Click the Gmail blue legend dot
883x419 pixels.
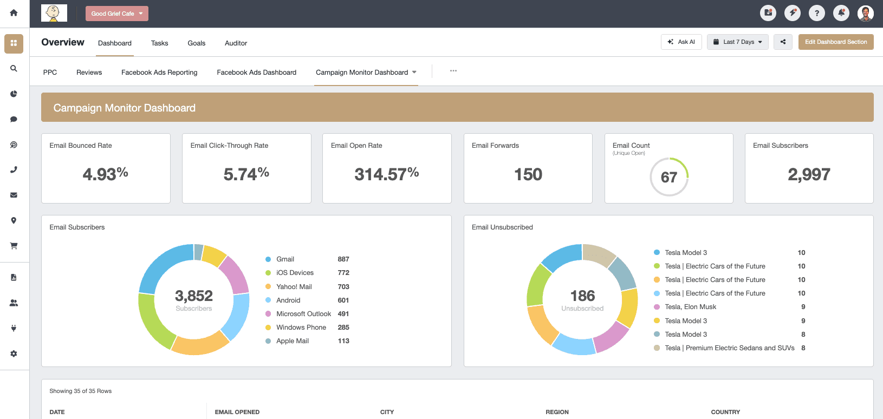tap(268, 259)
